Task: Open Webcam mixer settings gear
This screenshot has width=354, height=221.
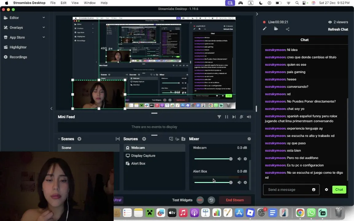Action: pos(245,159)
